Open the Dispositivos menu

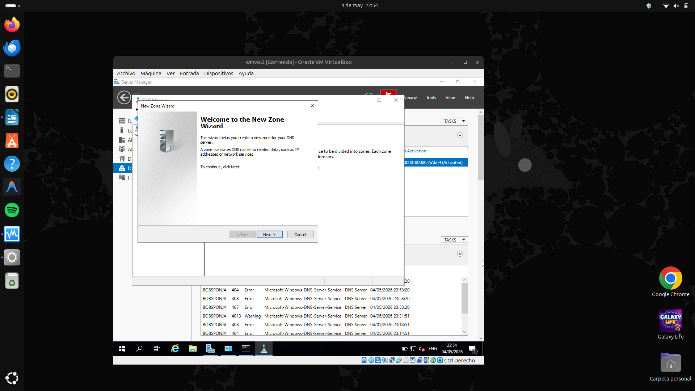pos(219,73)
